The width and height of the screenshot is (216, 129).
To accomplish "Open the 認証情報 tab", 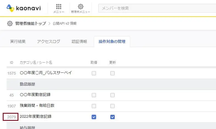I will click(79, 42).
